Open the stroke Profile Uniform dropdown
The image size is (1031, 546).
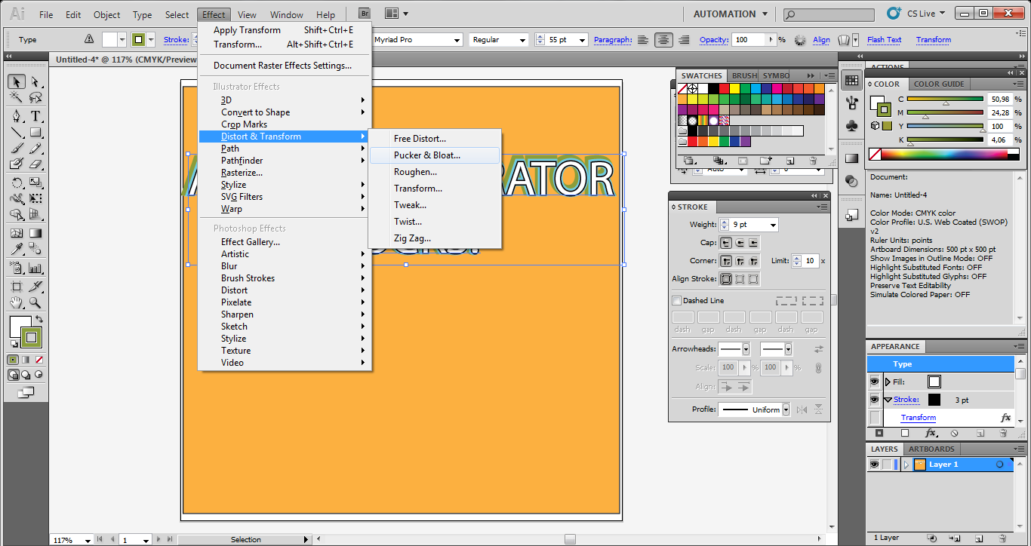[786, 409]
